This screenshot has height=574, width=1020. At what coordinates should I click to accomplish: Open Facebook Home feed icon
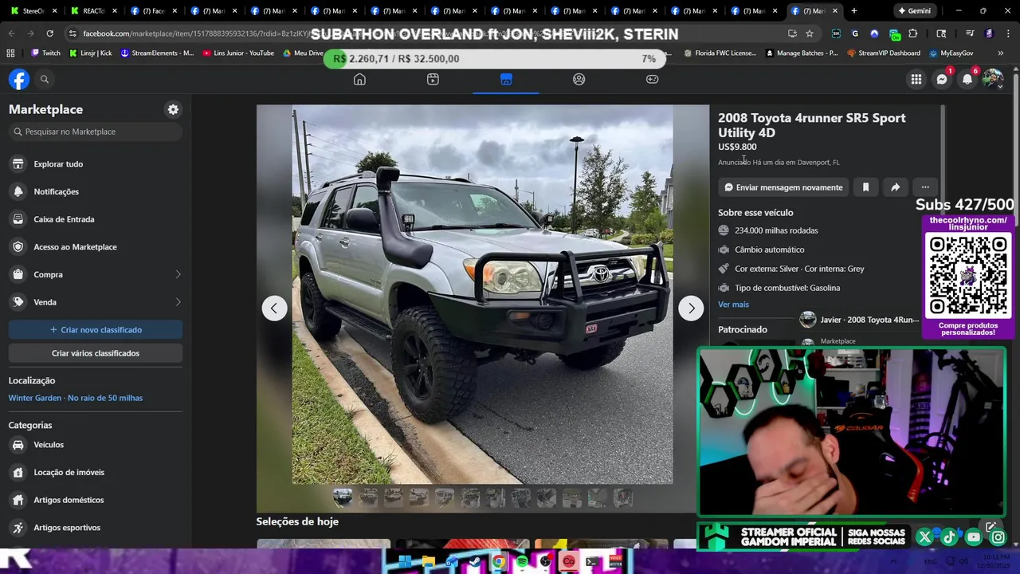359,79
